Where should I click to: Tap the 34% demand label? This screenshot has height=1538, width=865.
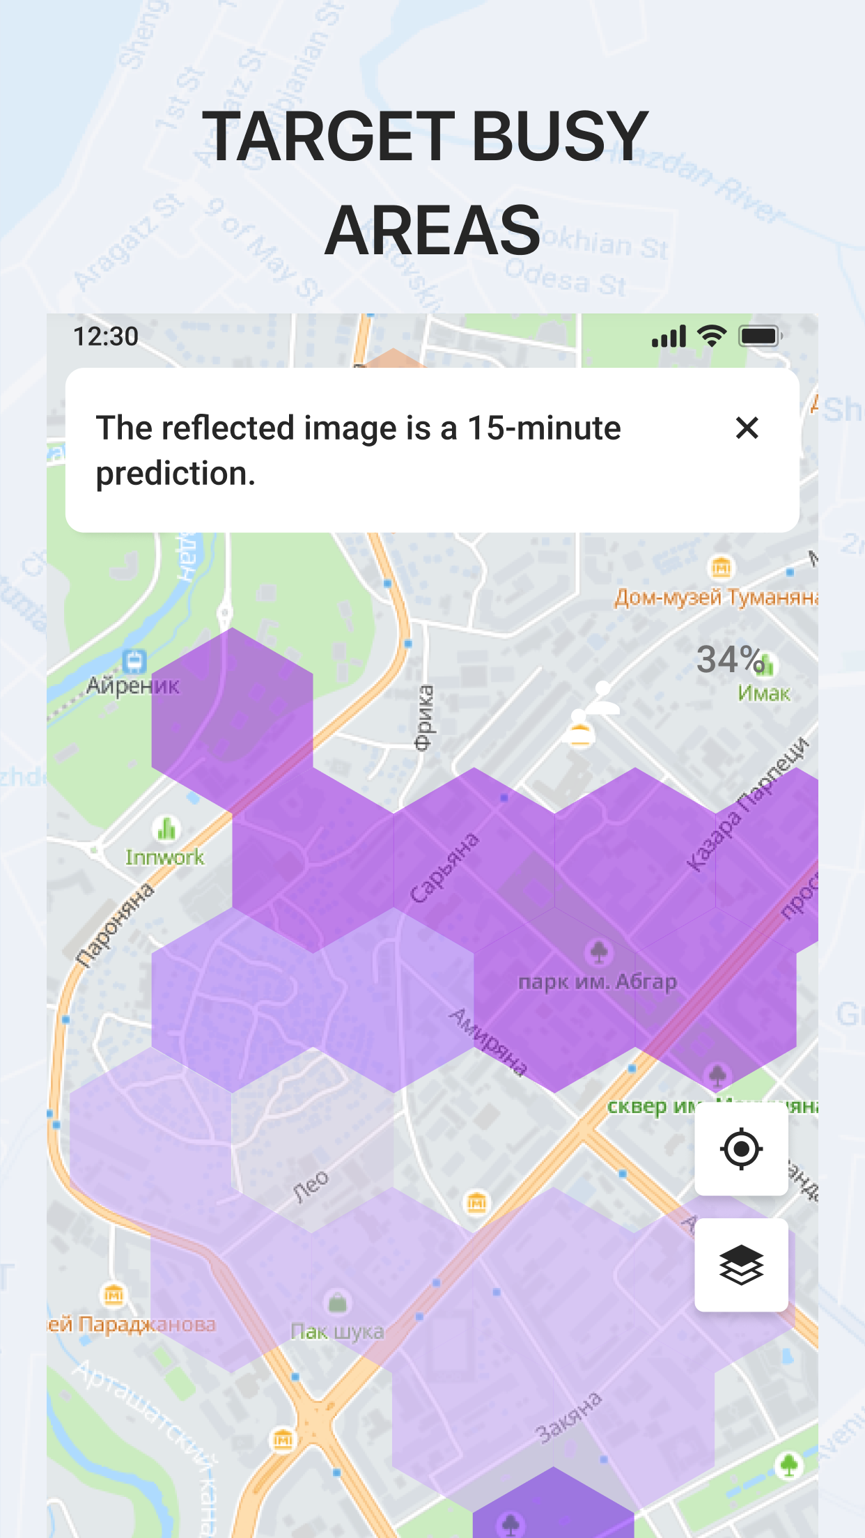(728, 660)
